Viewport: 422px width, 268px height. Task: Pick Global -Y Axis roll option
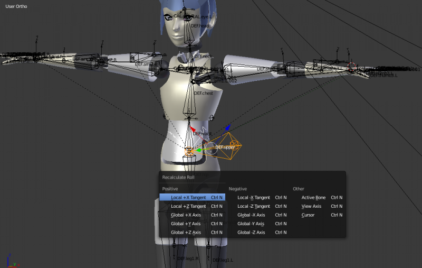[258, 224]
